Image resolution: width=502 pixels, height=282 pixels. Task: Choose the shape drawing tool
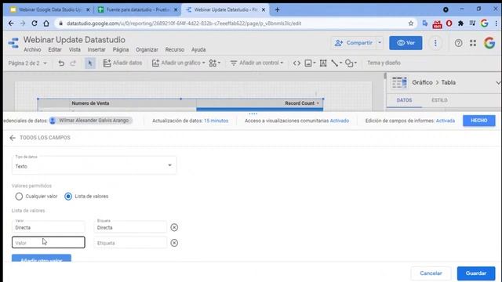(x=351, y=63)
